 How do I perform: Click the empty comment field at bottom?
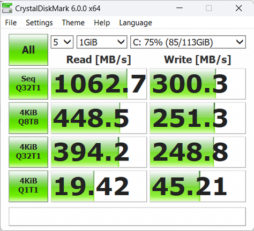127,217
